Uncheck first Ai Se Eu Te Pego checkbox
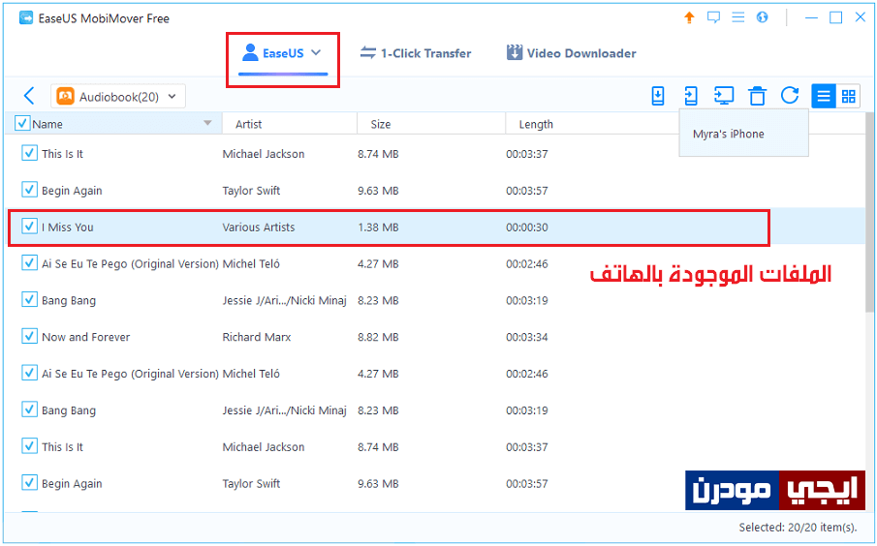877x546 pixels. [x=29, y=262]
